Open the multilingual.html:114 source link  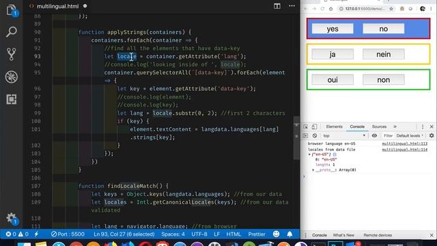(x=404, y=150)
